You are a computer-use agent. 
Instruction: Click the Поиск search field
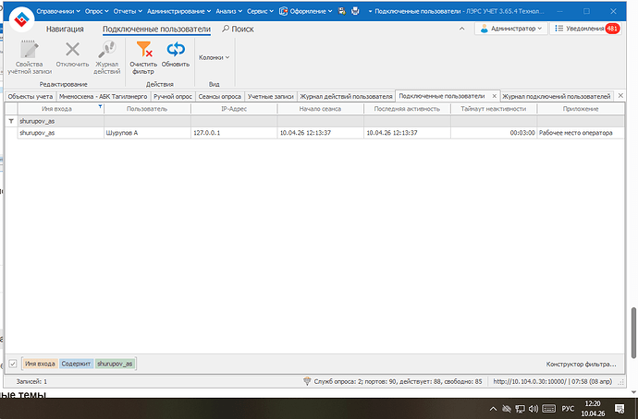pyautogui.click(x=242, y=30)
